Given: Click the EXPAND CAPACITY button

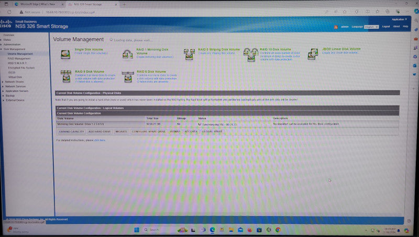Looking at the screenshot, I should 72,131.
